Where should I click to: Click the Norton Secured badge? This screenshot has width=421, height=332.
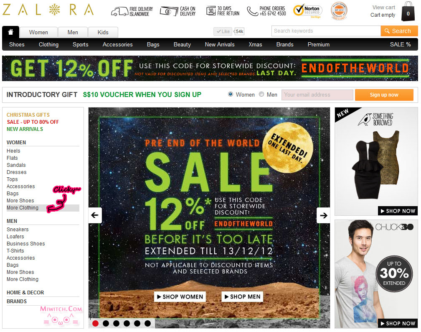point(308,11)
